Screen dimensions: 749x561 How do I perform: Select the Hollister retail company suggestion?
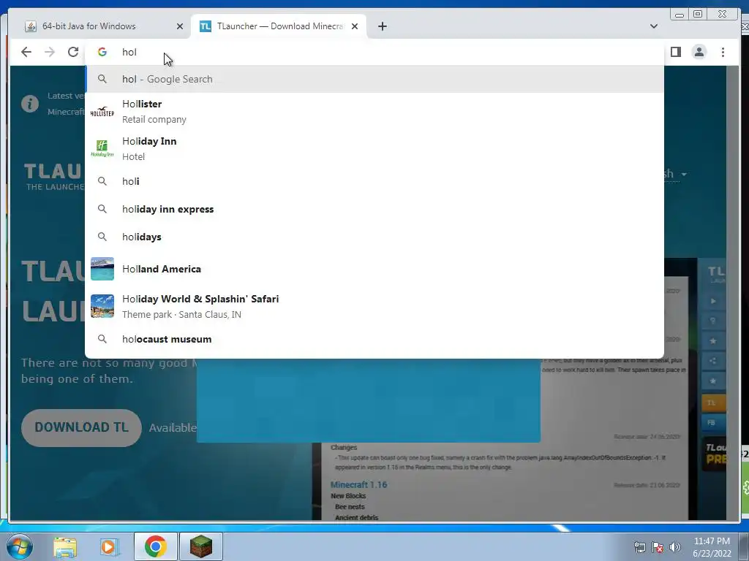(374, 112)
